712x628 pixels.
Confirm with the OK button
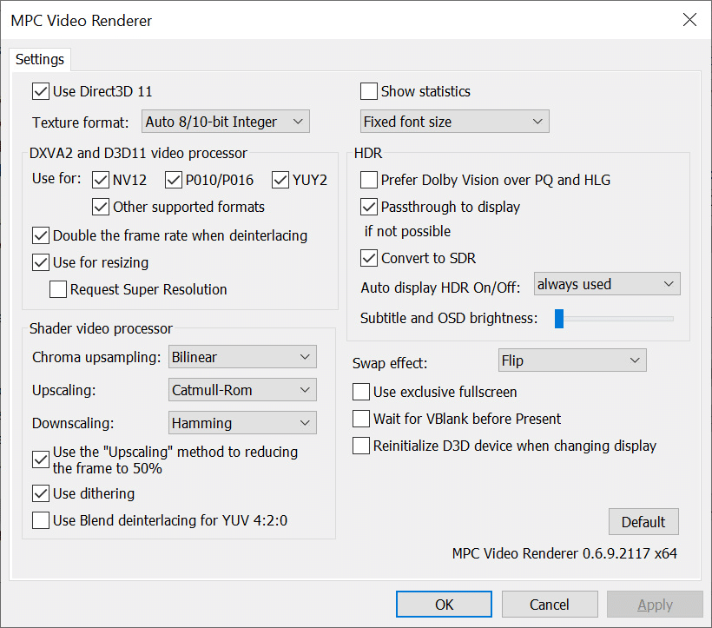click(x=444, y=605)
